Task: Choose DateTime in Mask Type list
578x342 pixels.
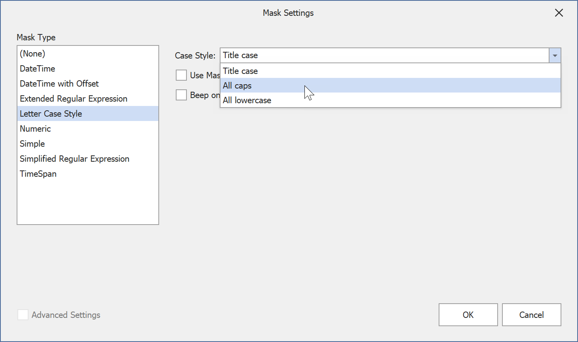Action: click(38, 69)
